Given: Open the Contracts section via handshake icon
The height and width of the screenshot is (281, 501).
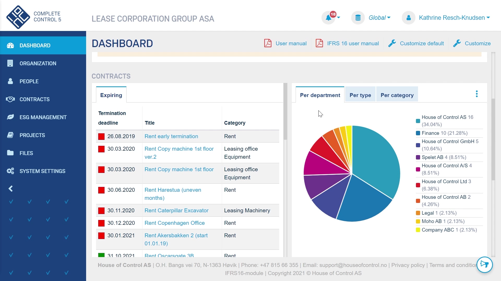Looking at the screenshot, I should point(10,99).
